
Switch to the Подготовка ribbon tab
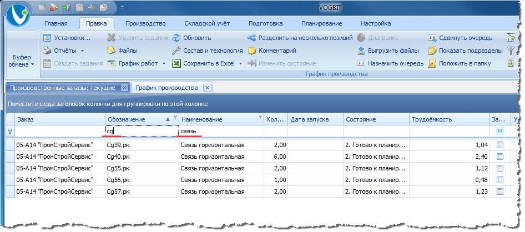pyautogui.click(x=265, y=23)
